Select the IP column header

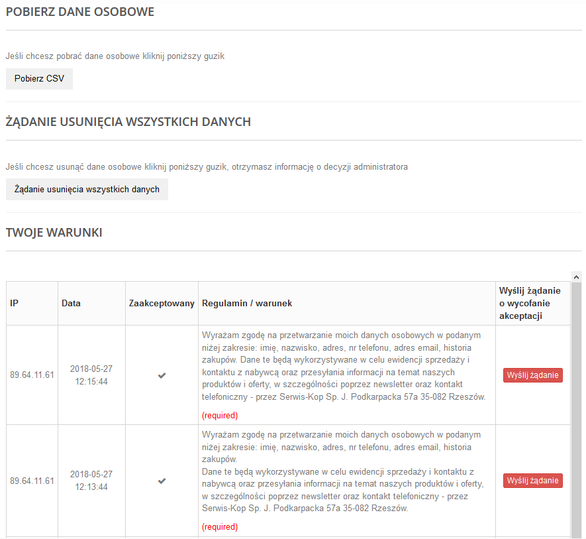click(14, 303)
